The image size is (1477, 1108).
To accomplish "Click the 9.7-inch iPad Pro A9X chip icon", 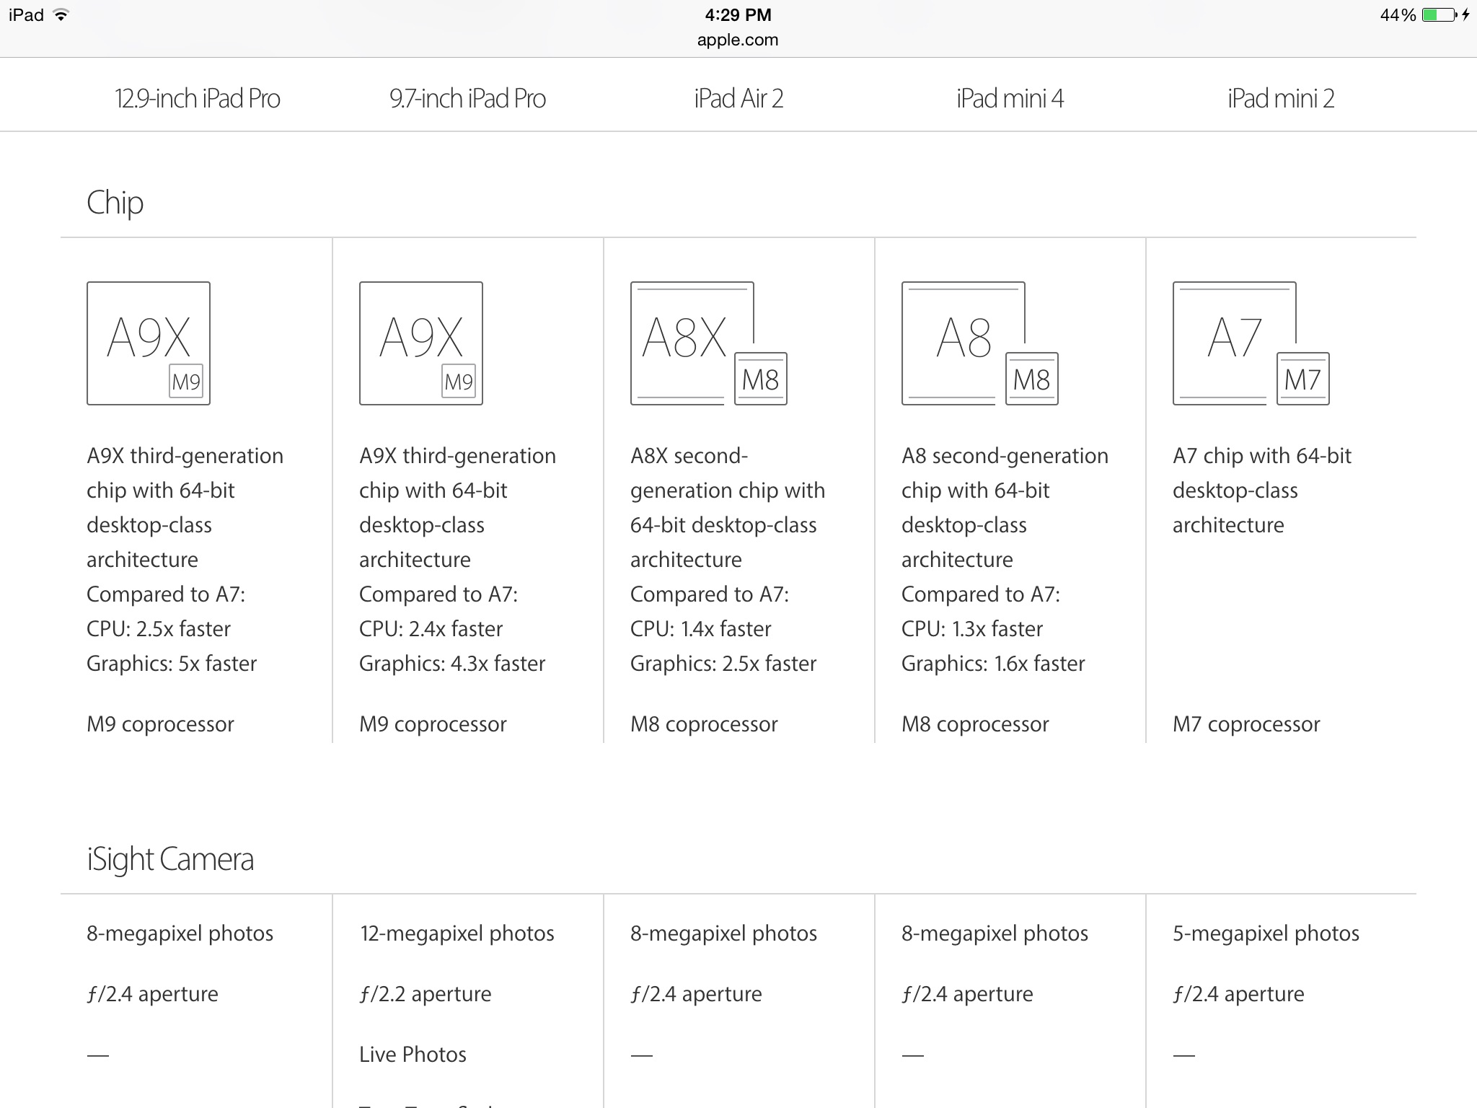I will 421,343.
